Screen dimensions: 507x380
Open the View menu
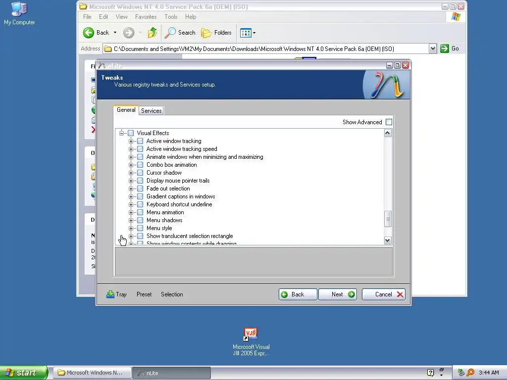click(122, 17)
